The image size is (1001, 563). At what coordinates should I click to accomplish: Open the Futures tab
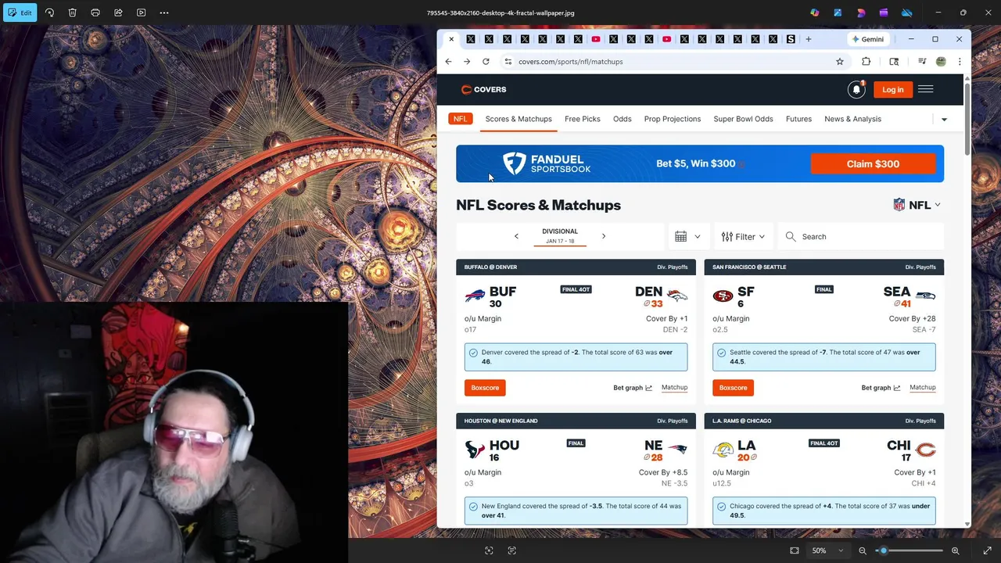[798, 119]
